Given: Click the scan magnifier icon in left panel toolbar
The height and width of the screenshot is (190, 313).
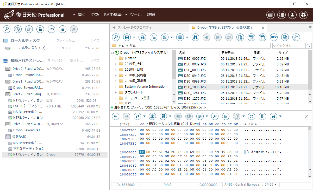Looking at the screenshot, I should [x=7, y=29].
